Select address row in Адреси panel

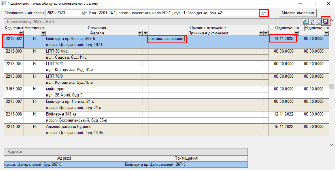coord(64,165)
